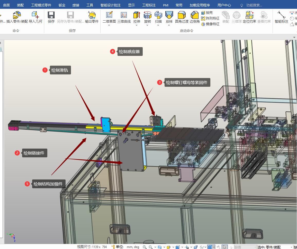Viewport: 297px width, 249px height.
Task: Select the 智能标注 dimension tool
Action: pos(281,15)
